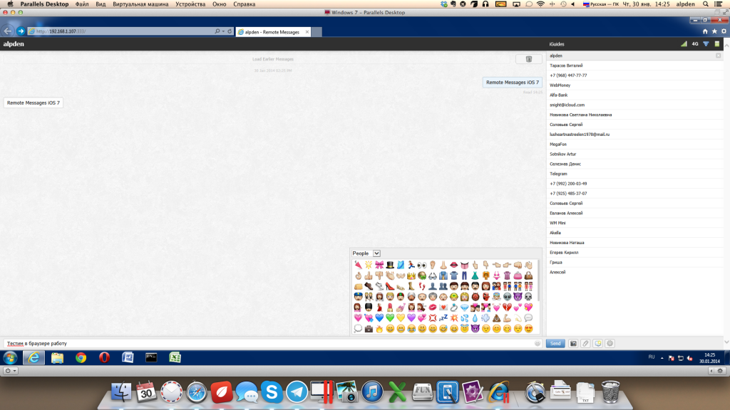730x410 pixels.
Task: Expand the address bar search dropdown
Action: tap(223, 31)
